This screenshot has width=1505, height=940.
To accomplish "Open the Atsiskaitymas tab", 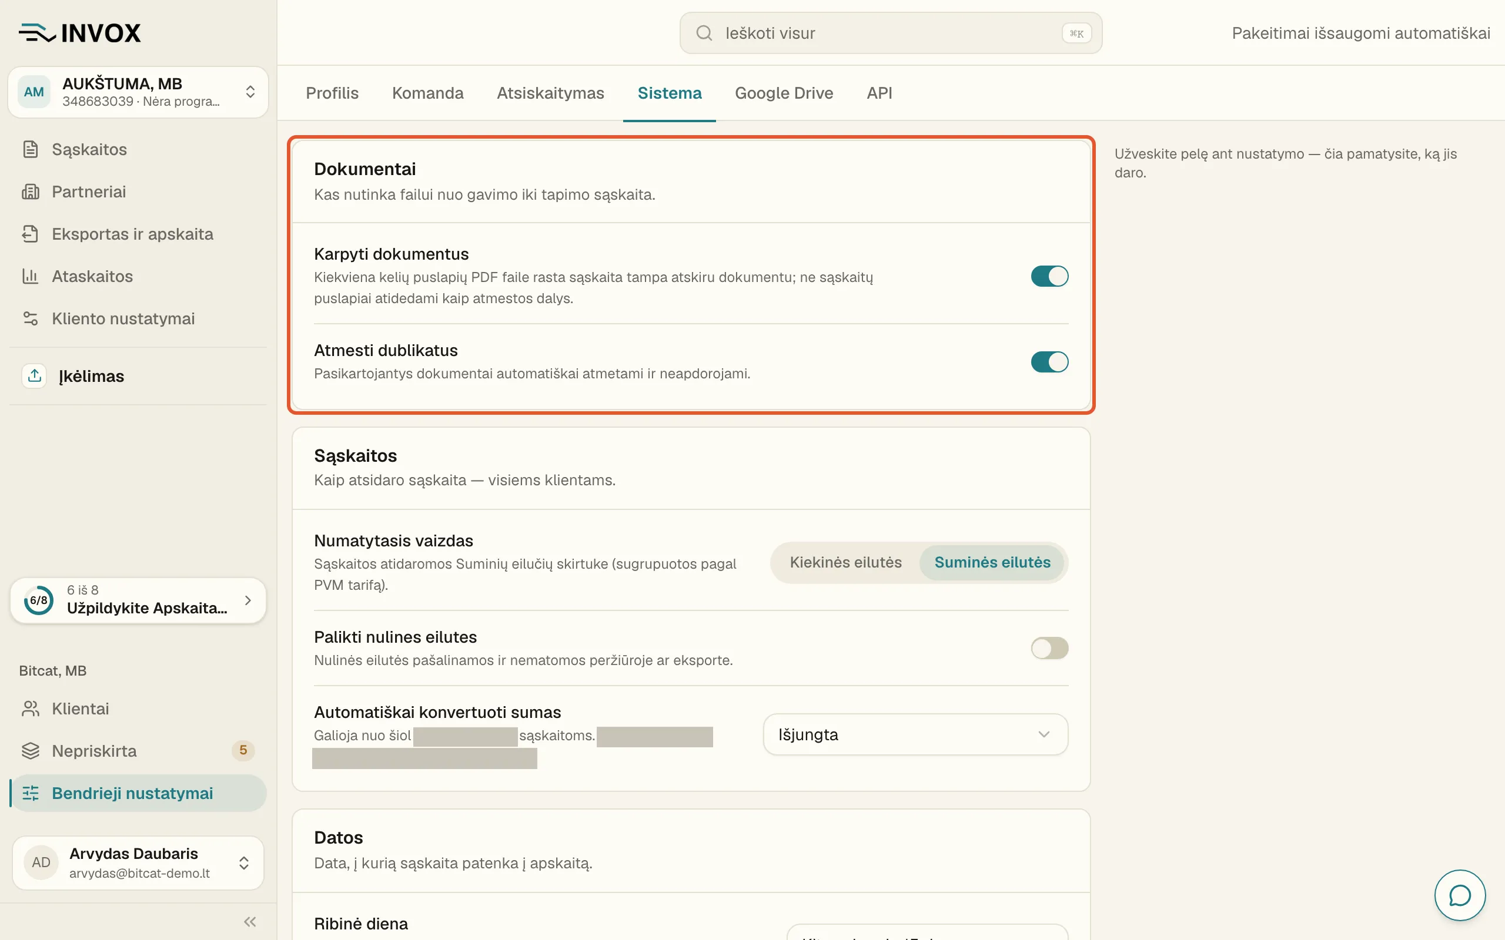I will click(x=550, y=93).
